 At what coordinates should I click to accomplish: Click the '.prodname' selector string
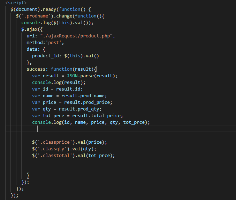coord(36,16)
